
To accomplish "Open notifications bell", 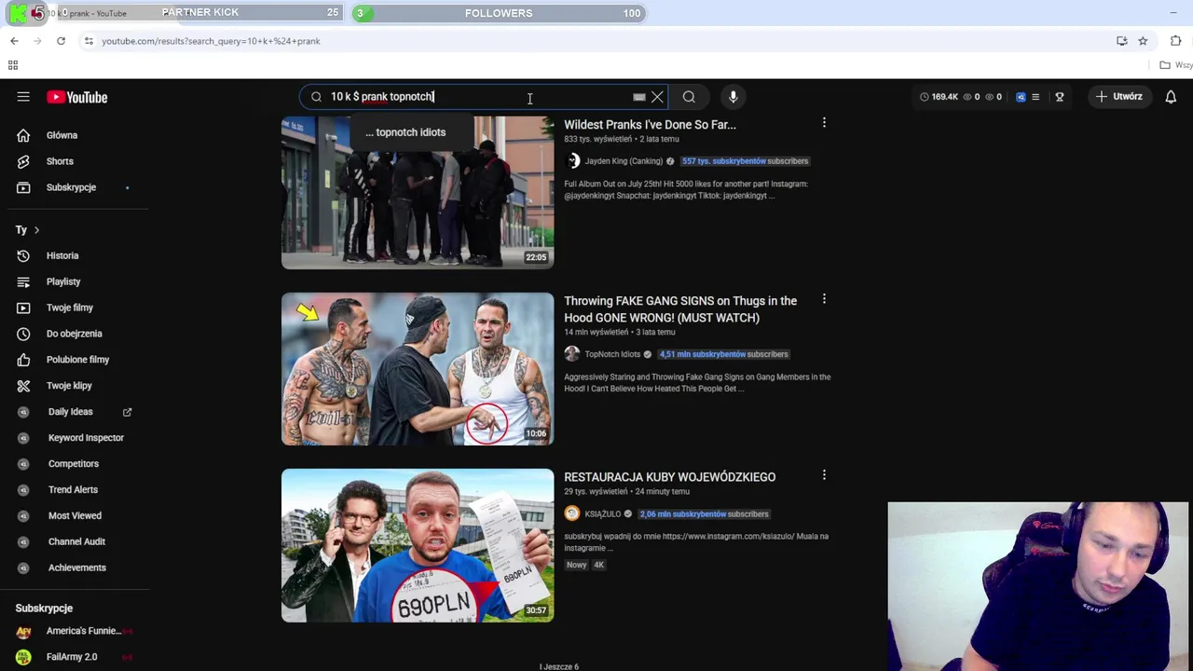I will (1171, 97).
